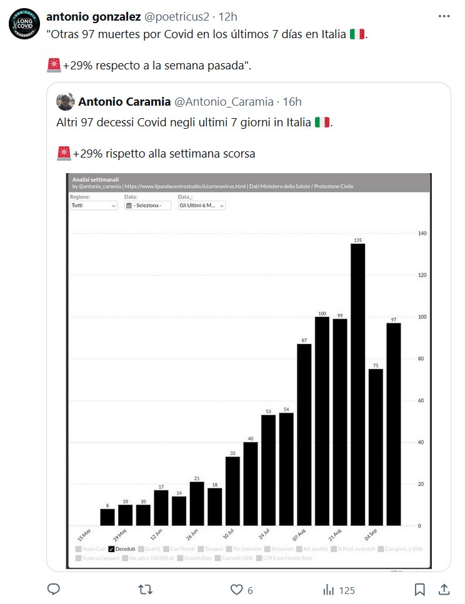Like the tweet with heart icon
Screen dimensions: 465x604
(236, 589)
